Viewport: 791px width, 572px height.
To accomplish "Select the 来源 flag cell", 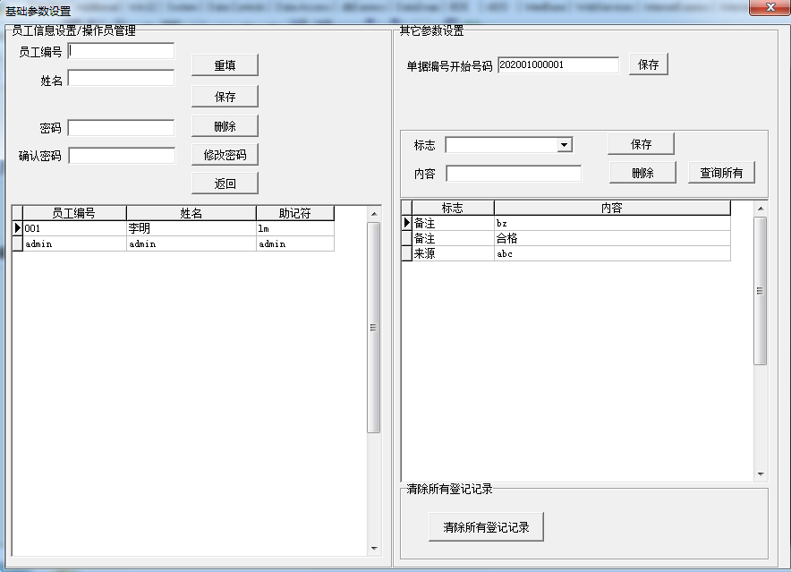I will pos(453,253).
